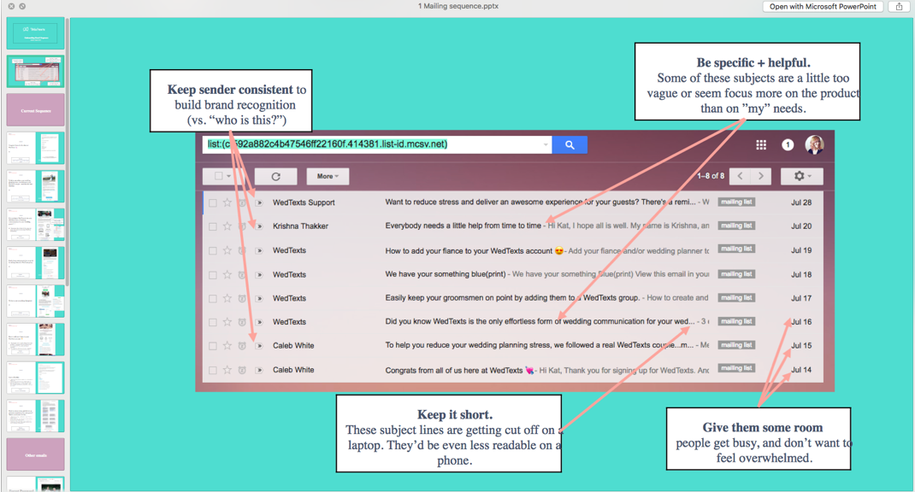The height and width of the screenshot is (492, 915).
Task: Select the checkbox on the Jul 19 row
Action: (x=212, y=250)
